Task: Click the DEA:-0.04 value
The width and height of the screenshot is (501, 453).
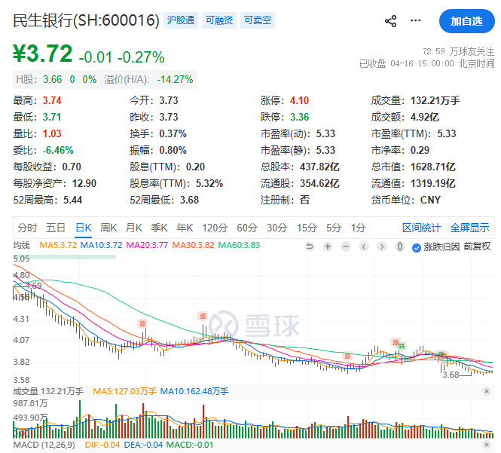Action: [143, 445]
